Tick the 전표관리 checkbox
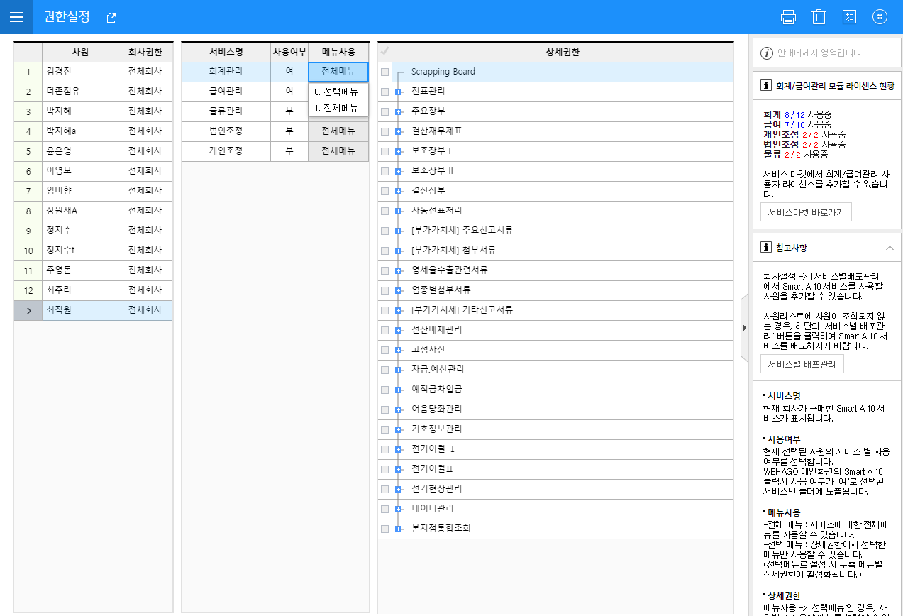Viewport: 903px width, 616px height. click(384, 92)
